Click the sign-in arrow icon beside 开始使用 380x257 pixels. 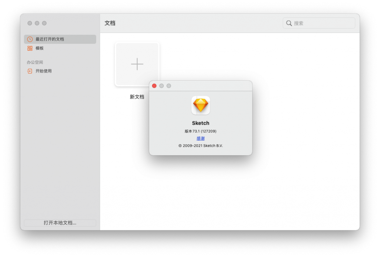30,71
